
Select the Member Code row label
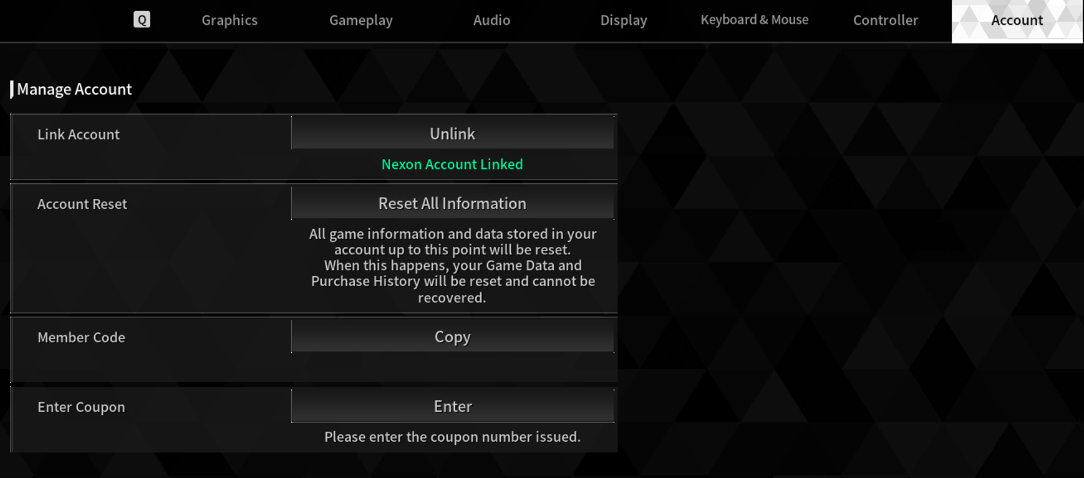pyautogui.click(x=81, y=337)
